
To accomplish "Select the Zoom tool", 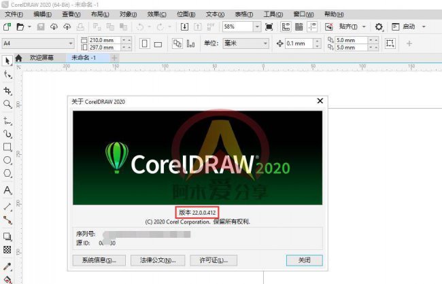I will pos(7,104).
